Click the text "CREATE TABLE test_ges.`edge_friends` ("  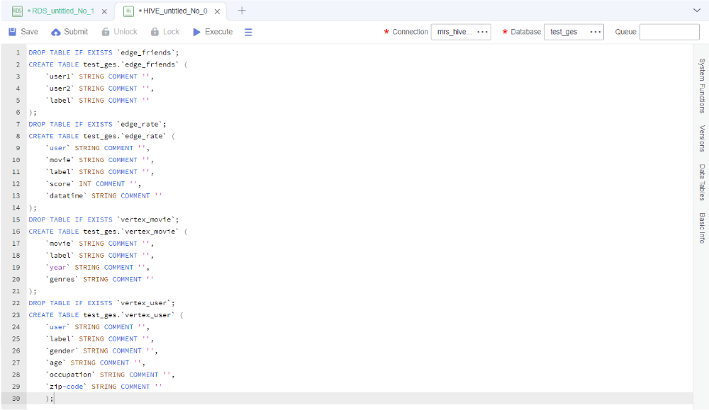click(x=108, y=64)
